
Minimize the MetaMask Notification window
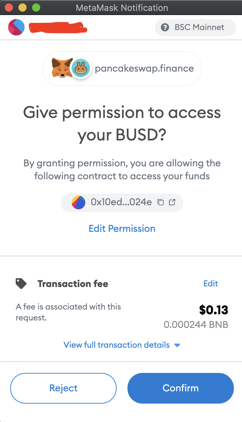point(22,7)
